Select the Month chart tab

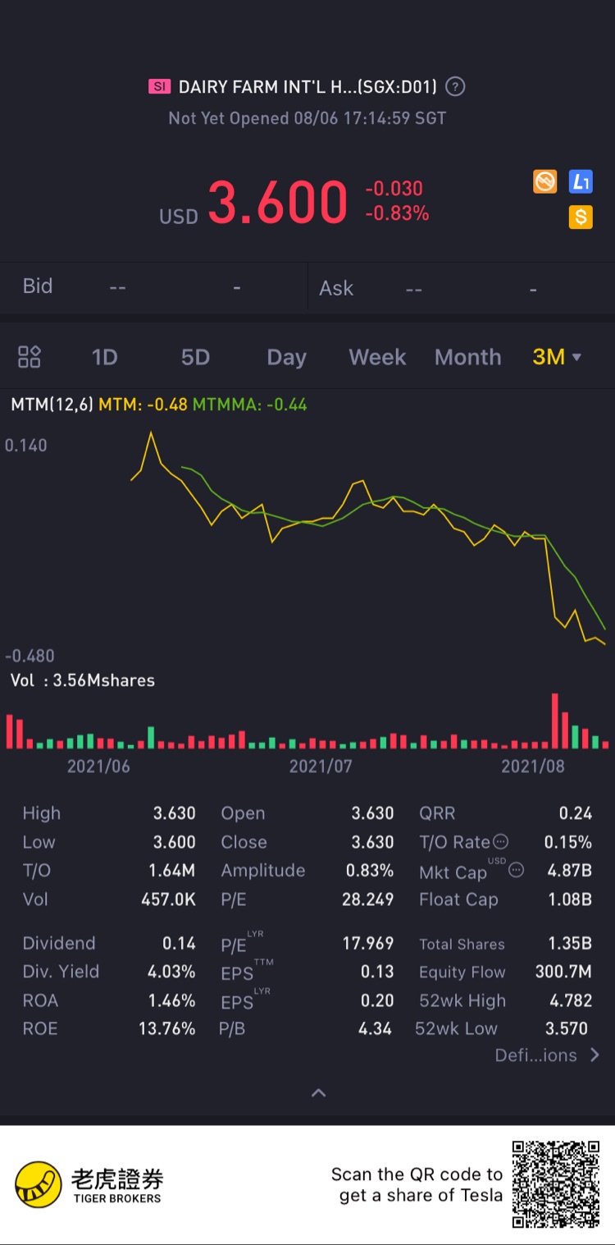tap(467, 357)
